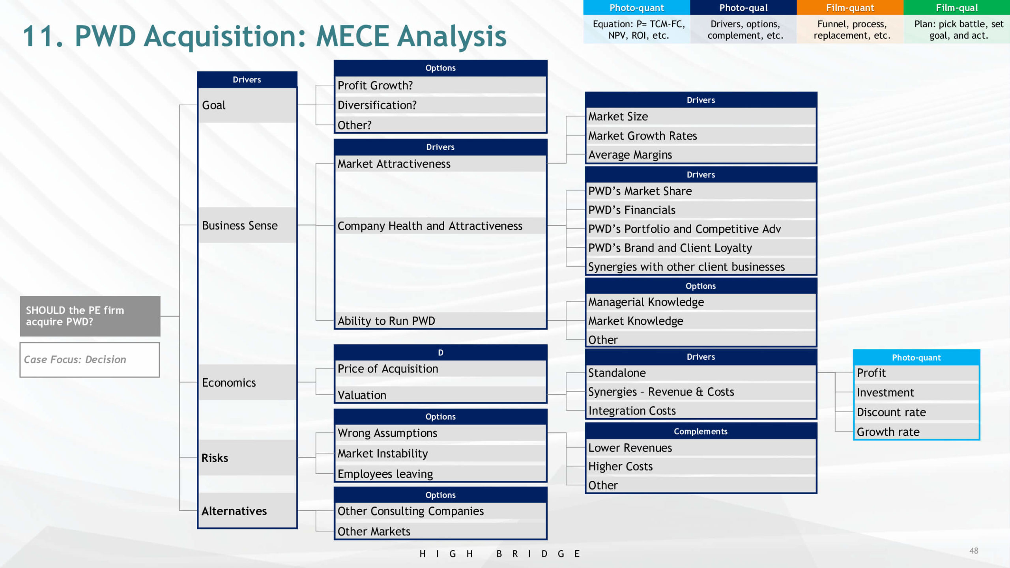The image size is (1010, 568).
Task: Click 'Wrong Assumptions' risk option
Action: point(440,433)
